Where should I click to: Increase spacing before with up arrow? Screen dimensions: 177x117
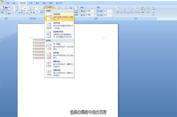(112, 10)
